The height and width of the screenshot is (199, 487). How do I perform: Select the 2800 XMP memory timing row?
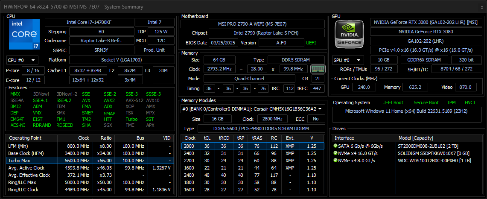[253, 146]
